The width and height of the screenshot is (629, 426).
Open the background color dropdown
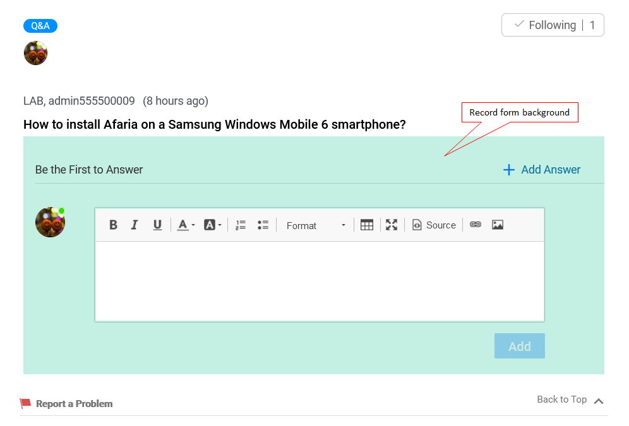(x=212, y=225)
